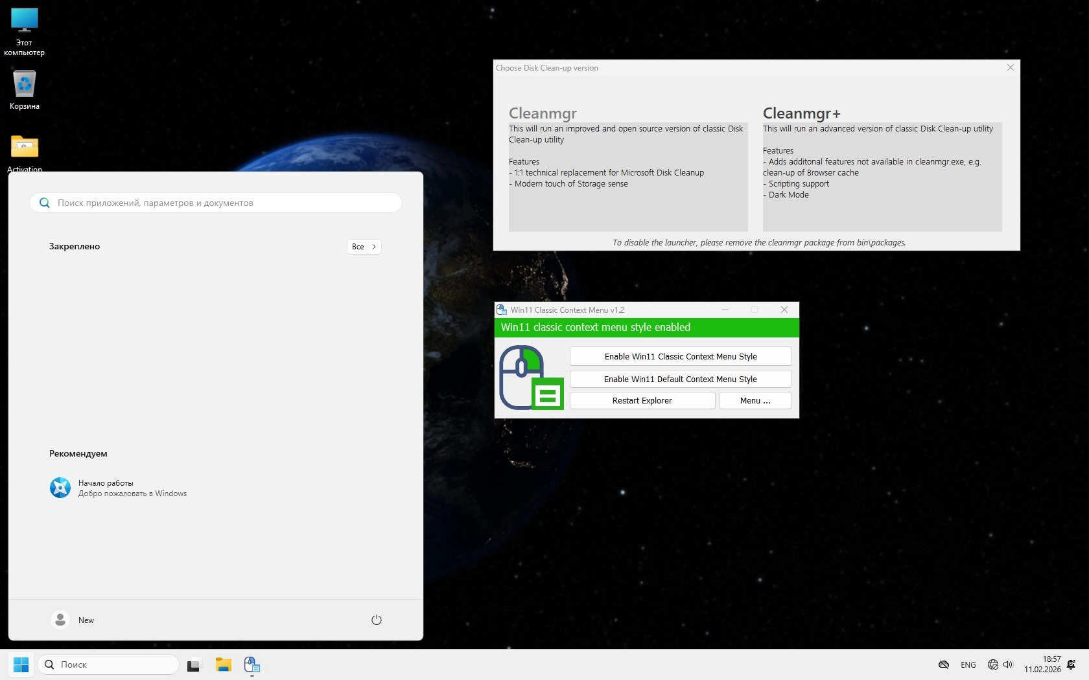Open the clock showing 18:57

1042,664
